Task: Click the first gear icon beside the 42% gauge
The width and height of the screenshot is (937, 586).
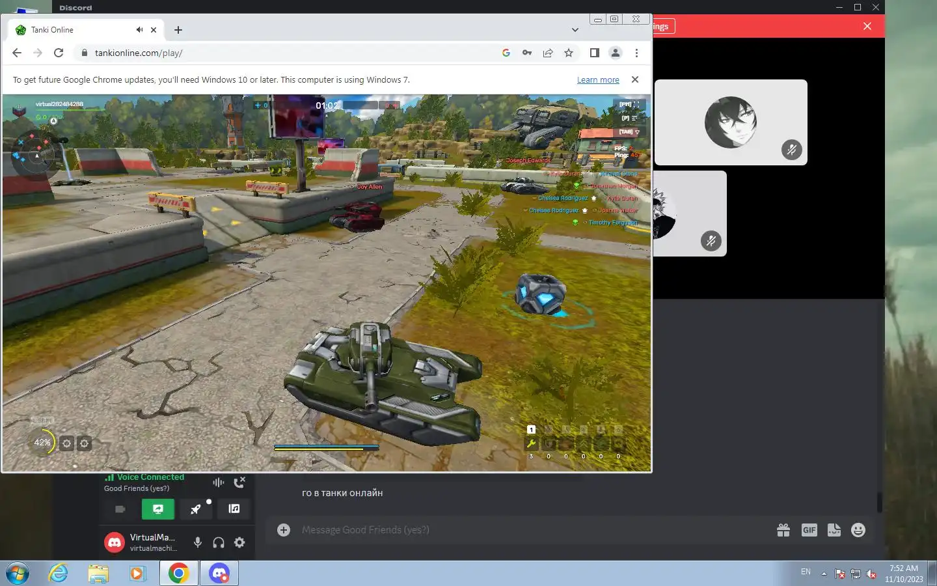Action: (x=66, y=443)
